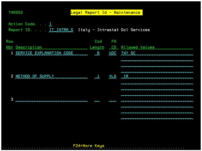Select the Report ID field IT_INTRA_S
The image size is (202, 151).
61,30
